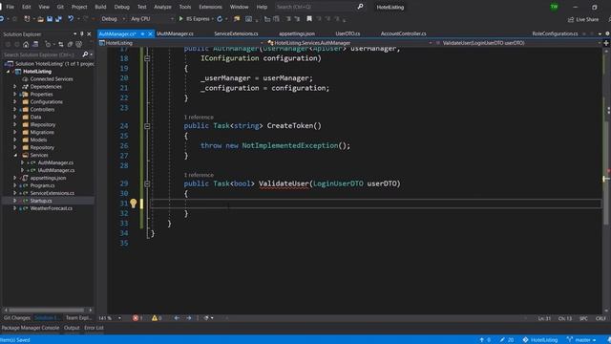Click Solution Explorer horizontal scrollbar
Viewport: 611px width, 344px height.
click(47, 310)
